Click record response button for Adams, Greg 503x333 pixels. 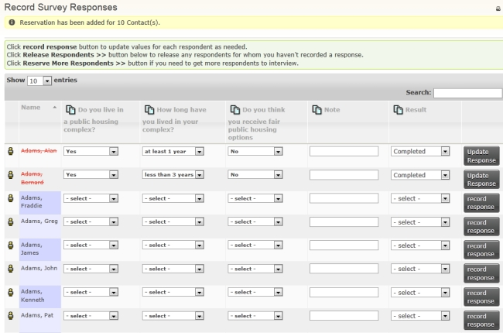[x=481, y=226]
